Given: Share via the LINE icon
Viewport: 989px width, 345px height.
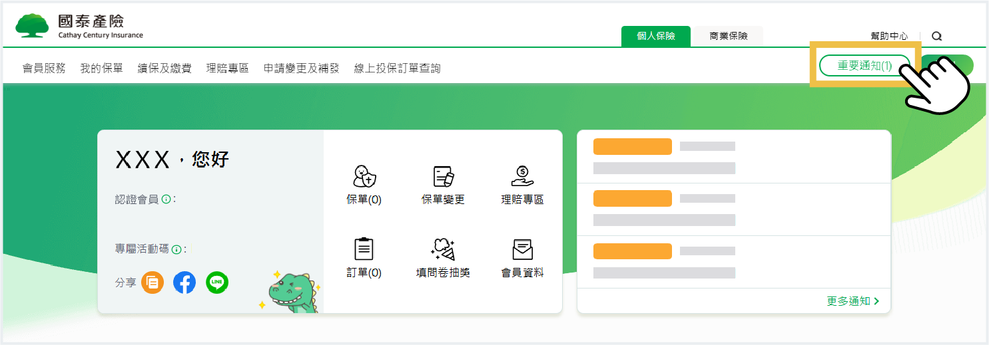Looking at the screenshot, I should click(x=217, y=283).
